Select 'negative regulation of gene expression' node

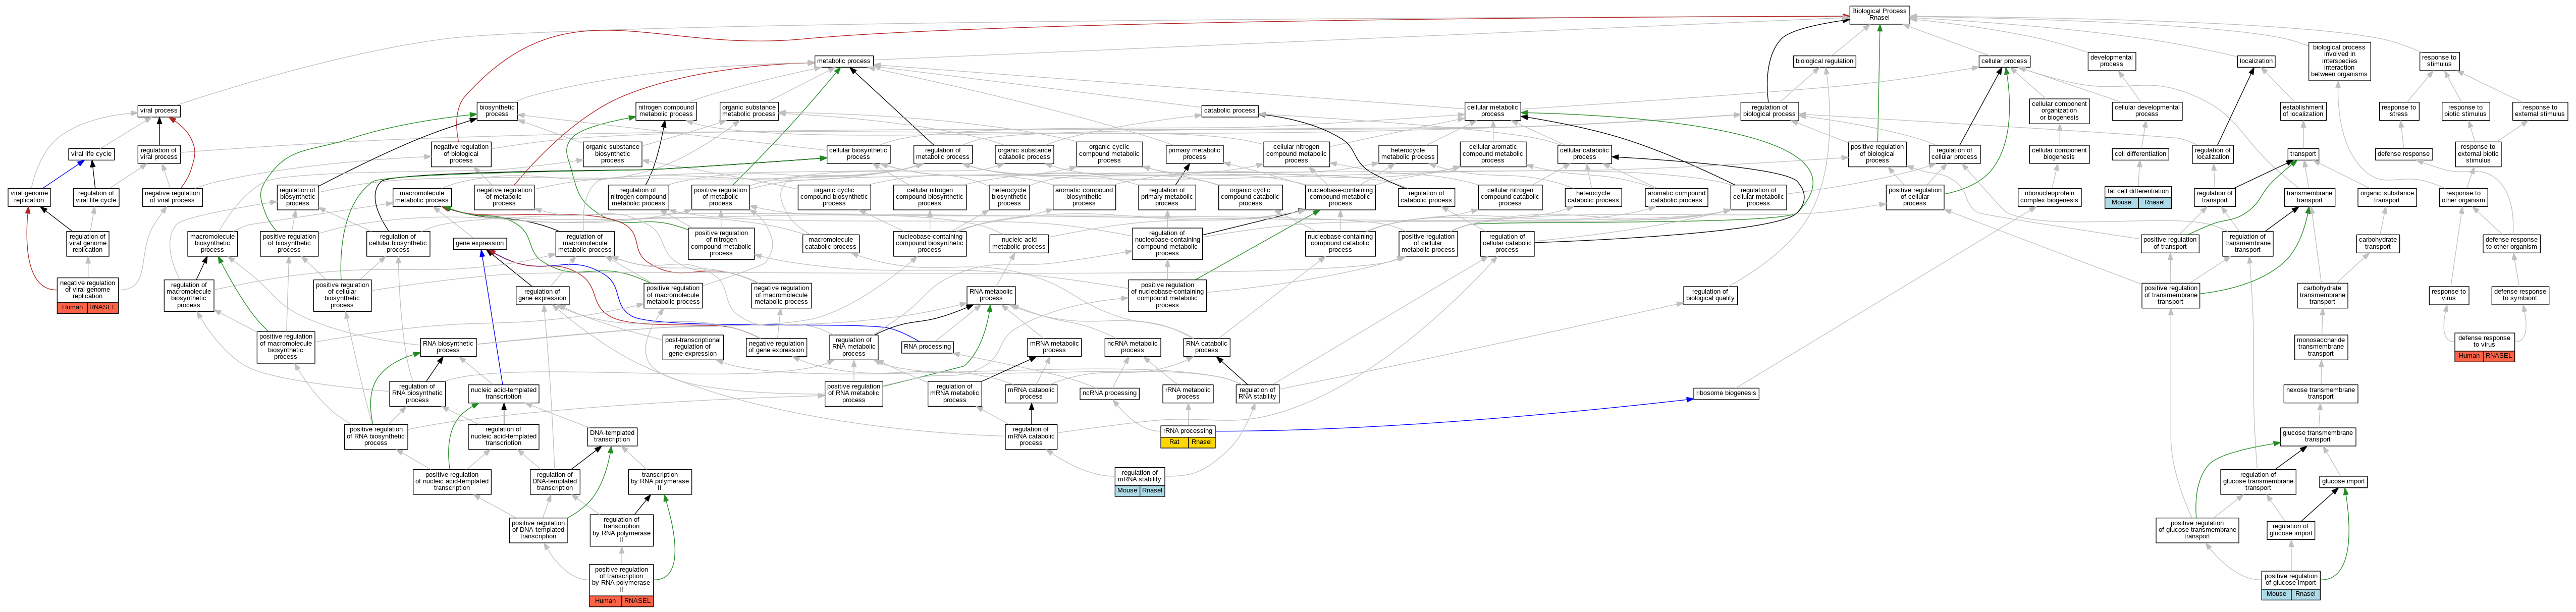[x=776, y=347]
